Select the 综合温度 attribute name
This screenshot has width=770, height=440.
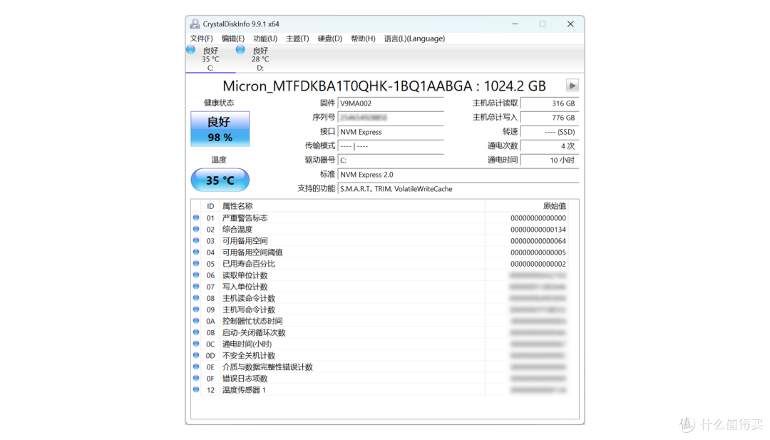coord(237,230)
